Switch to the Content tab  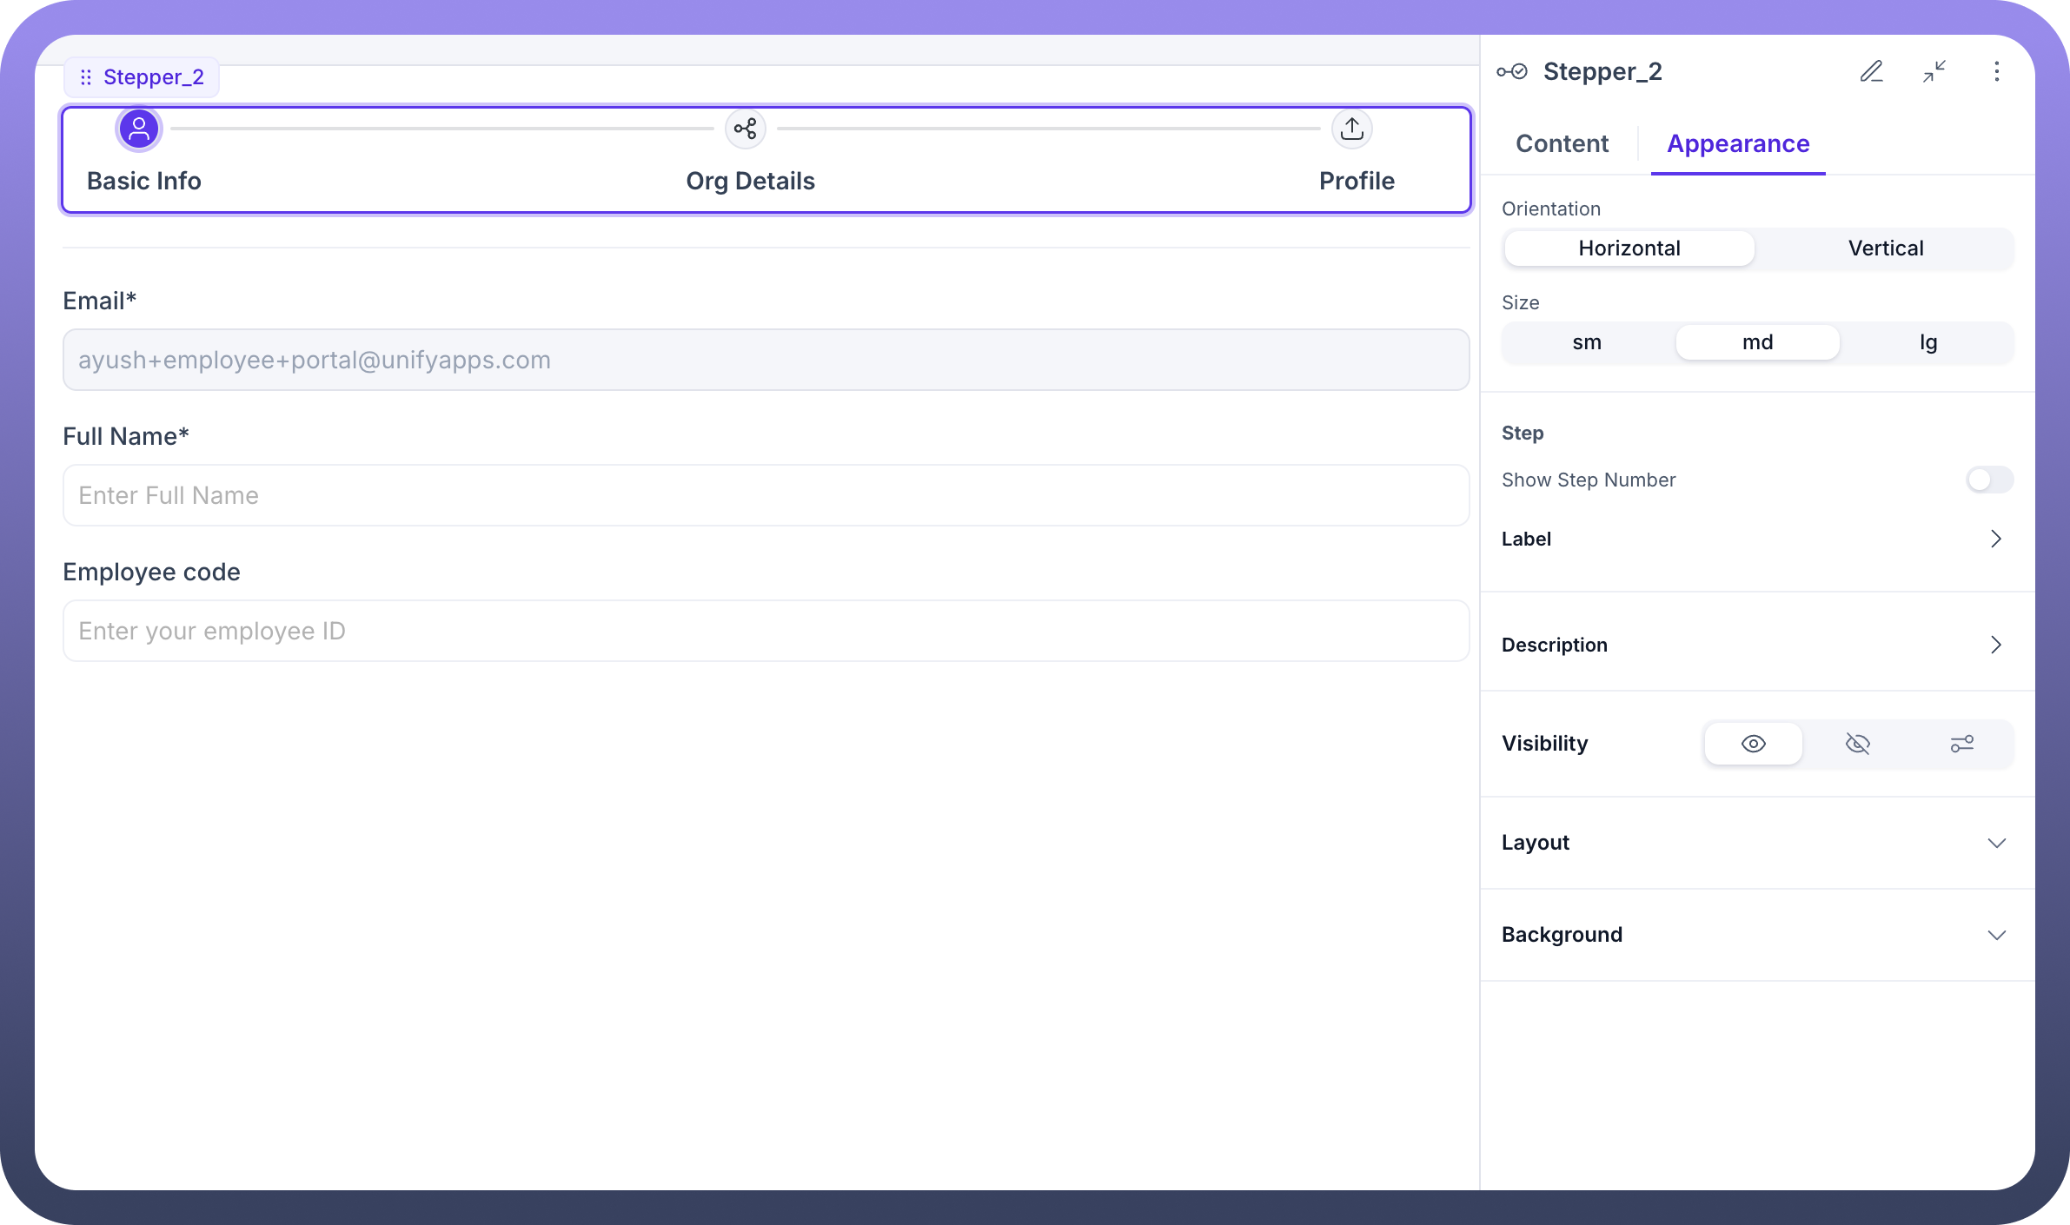(x=1562, y=143)
